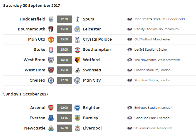Click the Spurs cockerel crest
The height and width of the screenshot is (132, 196).
[x=77, y=19]
